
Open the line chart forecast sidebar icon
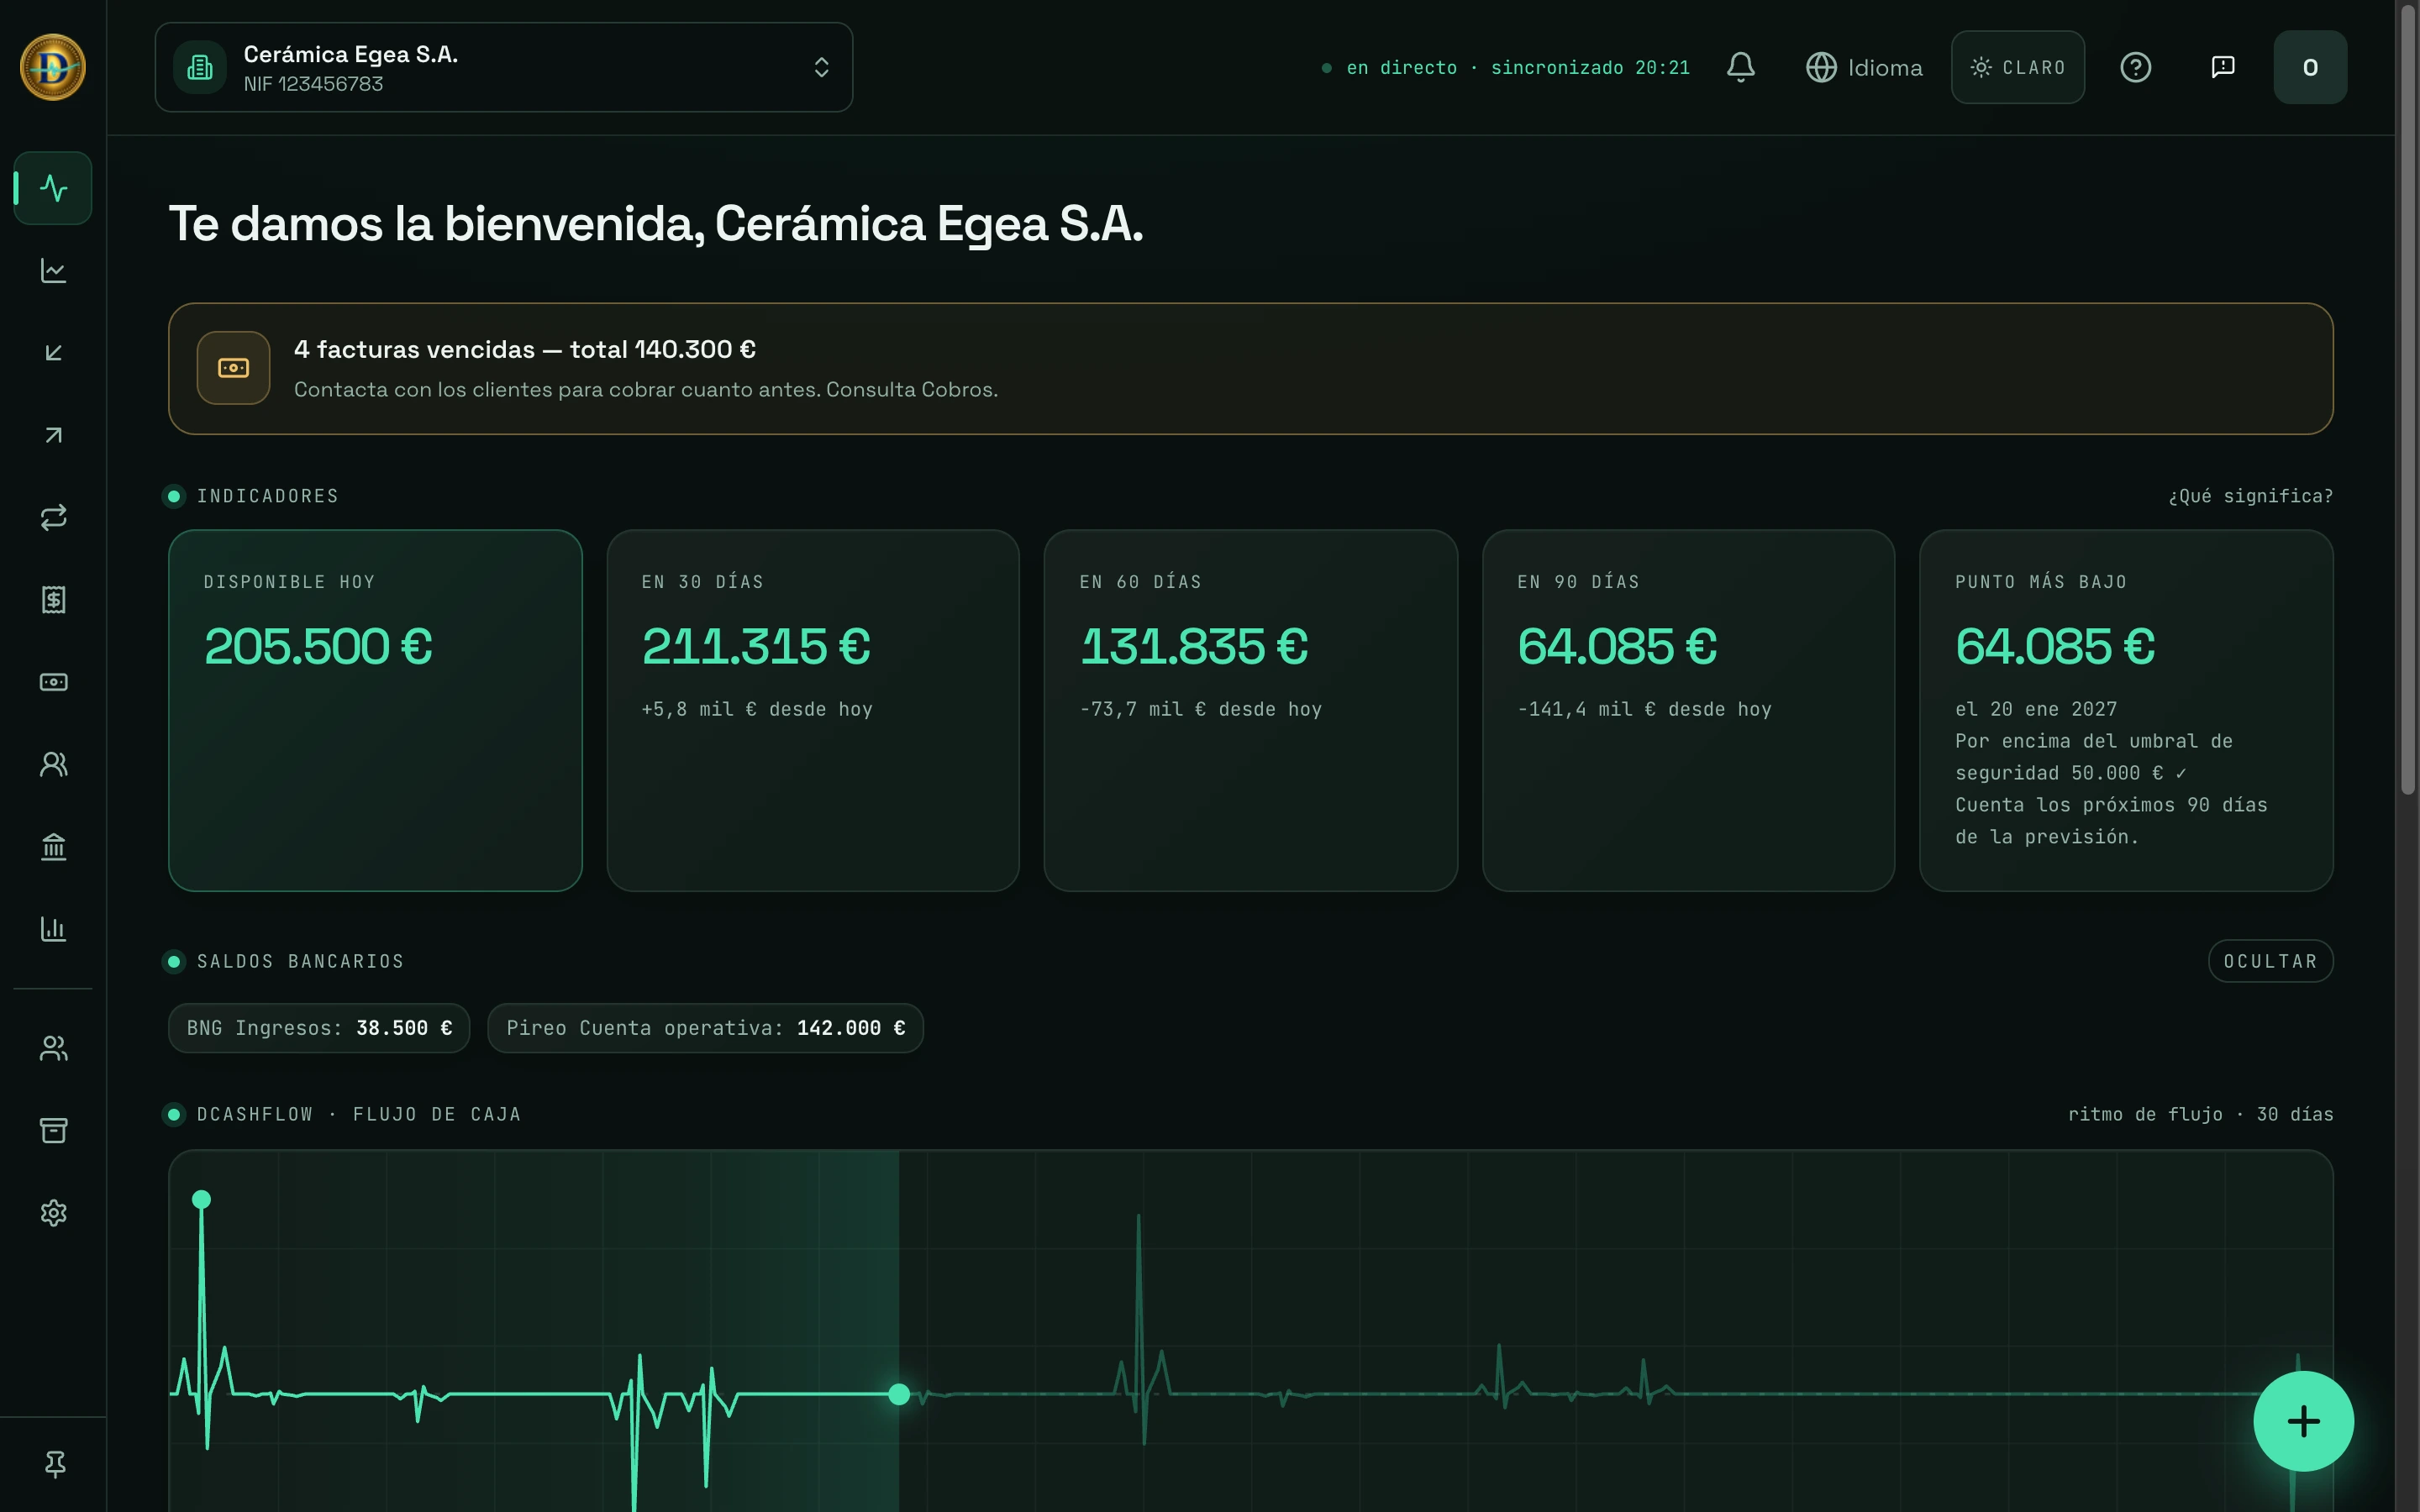click(53, 270)
